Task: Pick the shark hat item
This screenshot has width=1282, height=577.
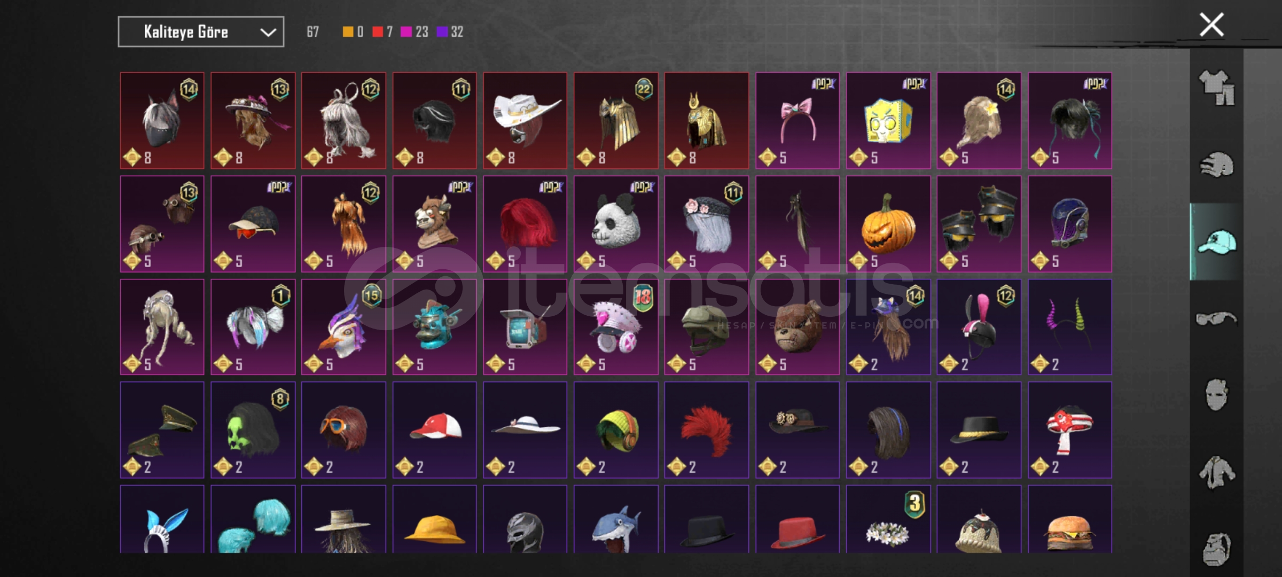Action: coord(616,519)
